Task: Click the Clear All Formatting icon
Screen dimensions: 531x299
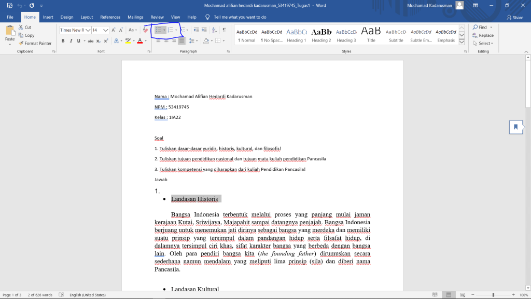Action: (145, 30)
